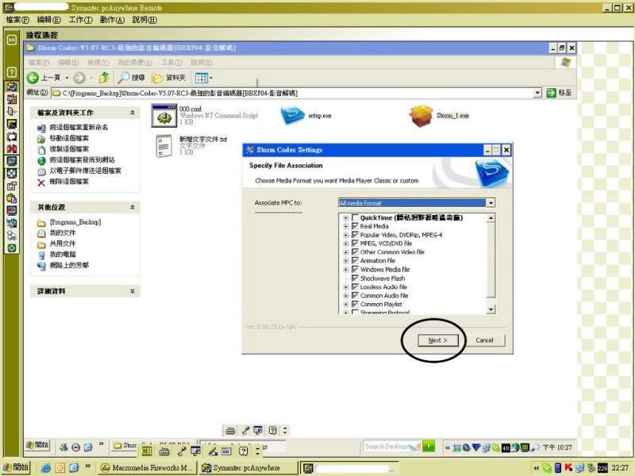
Task: Uncheck Popular Video, DVDRip, MPEG-4 checkbox
Action: coord(355,235)
